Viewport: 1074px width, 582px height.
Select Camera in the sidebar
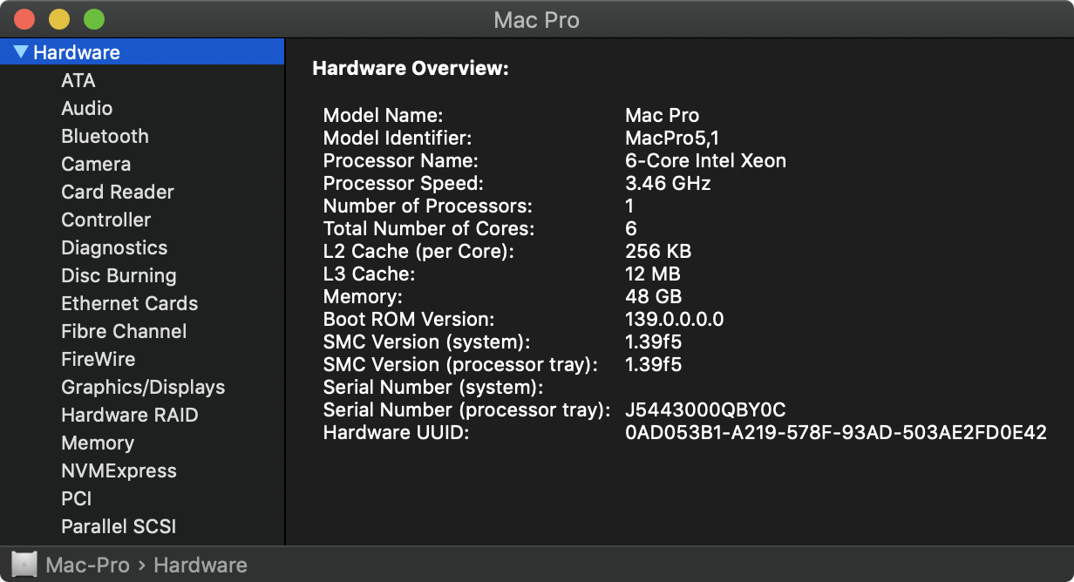(x=96, y=164)
